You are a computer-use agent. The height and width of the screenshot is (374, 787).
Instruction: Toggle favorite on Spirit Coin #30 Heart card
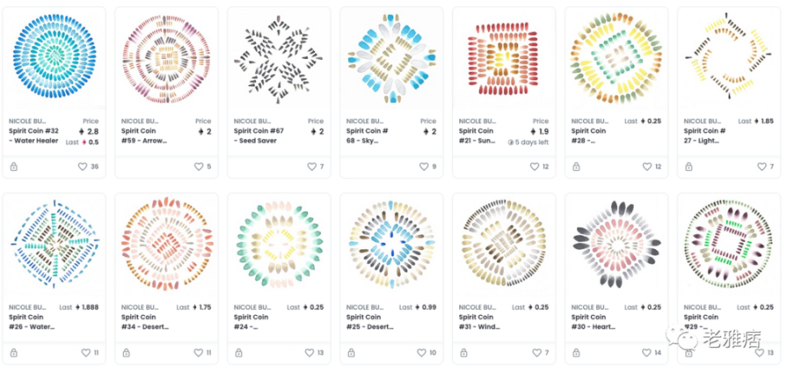click(x=646, y=353)
